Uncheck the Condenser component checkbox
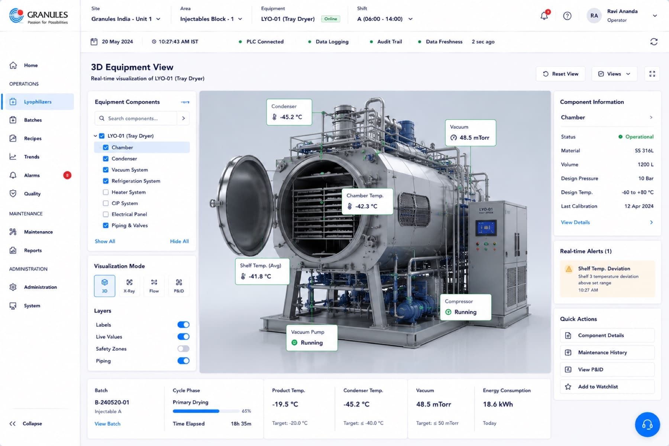 106,159
